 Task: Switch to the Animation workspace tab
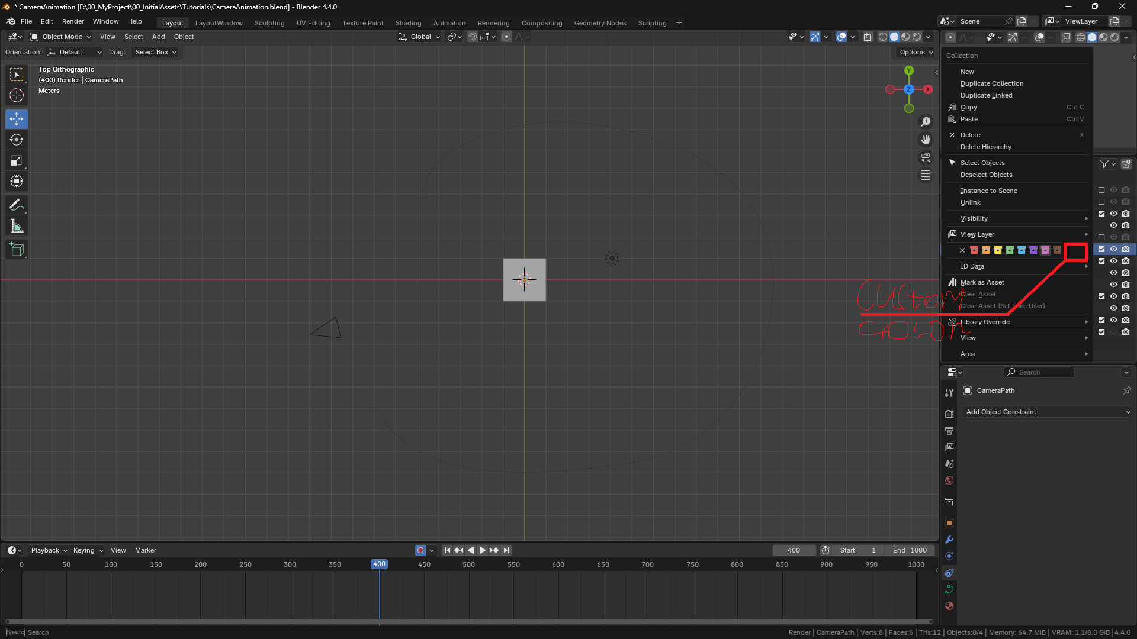click(x=449, y=23)
